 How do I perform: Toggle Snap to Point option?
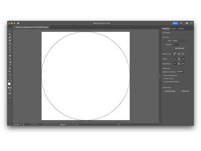(175, 64)
